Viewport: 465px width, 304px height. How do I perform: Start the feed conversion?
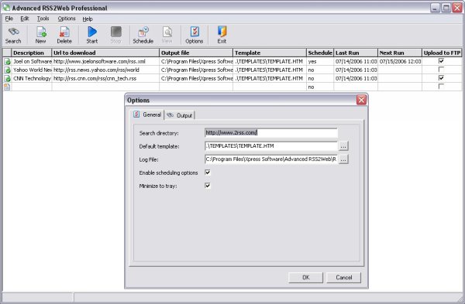[92, 35]
